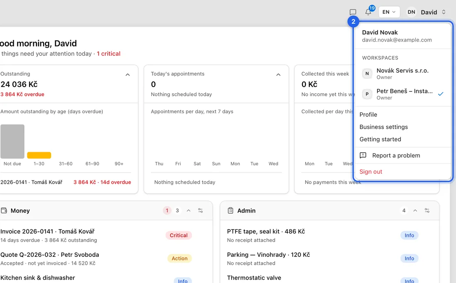This screenshot has height=283, width=456.
Task: Click the Critical badge on invoice 2026-0141
Action: click(x=179, y=235)
